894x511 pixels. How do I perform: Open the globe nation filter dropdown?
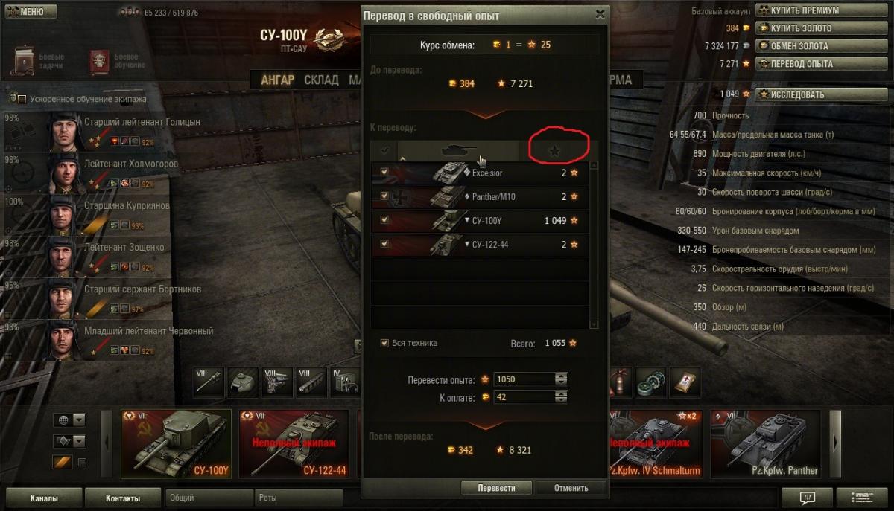(70, 420)
